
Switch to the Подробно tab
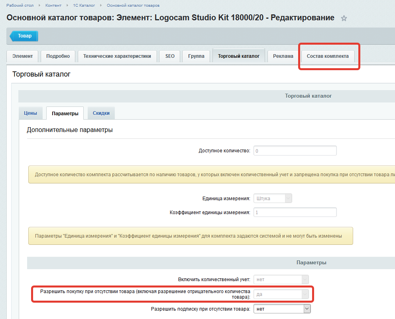(x=58, y=56)
